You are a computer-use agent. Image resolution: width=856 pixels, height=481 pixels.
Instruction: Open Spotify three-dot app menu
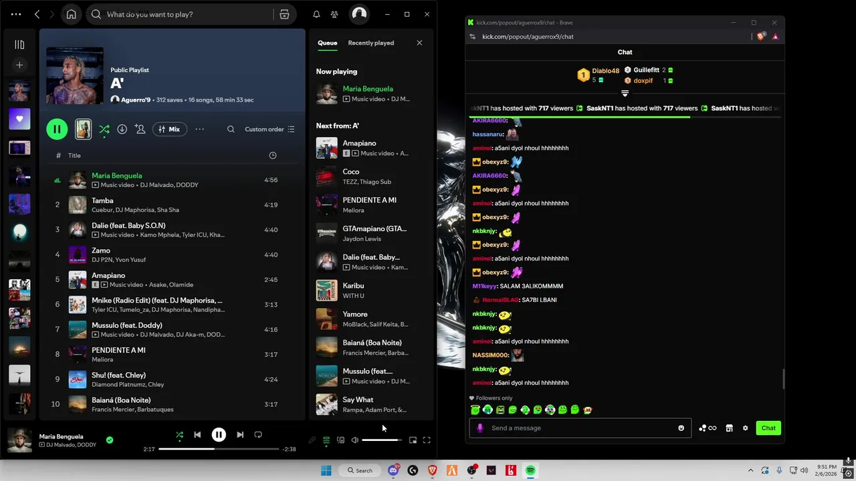click(16, 14)
